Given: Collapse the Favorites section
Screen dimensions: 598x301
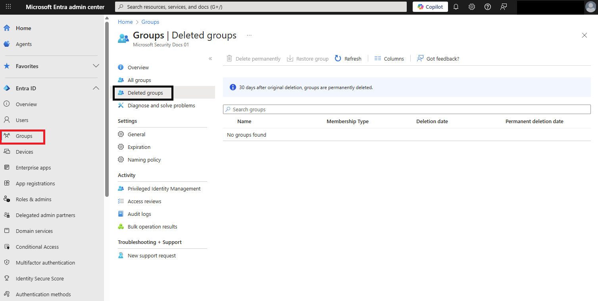Looking at the screenshot, I should (x=96, y=66).
